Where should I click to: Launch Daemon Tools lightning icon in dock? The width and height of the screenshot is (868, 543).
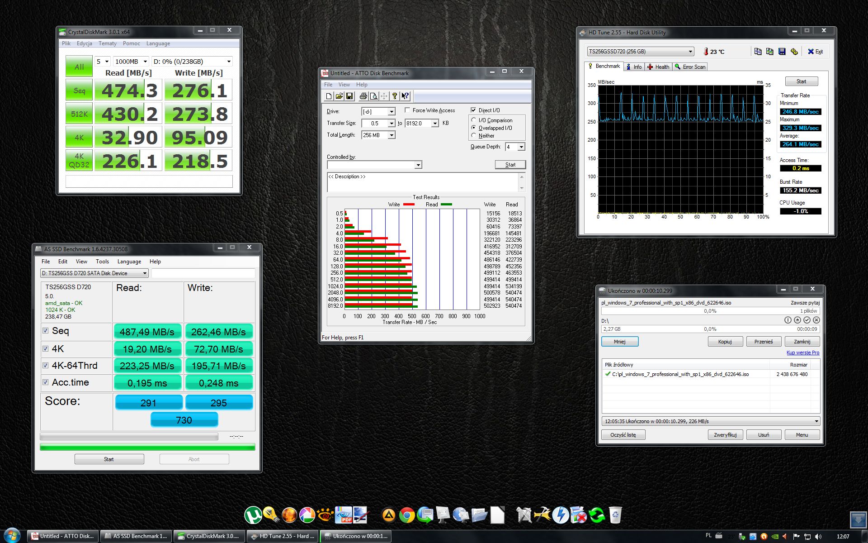click(561, 515)
